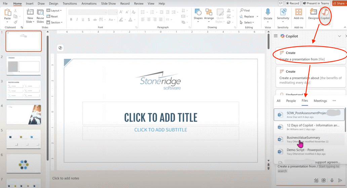The height and width of the screenshot is (188, 347).
Task: Open the Copilot pane hamburger menu
Action: click(x=275, y=36)
